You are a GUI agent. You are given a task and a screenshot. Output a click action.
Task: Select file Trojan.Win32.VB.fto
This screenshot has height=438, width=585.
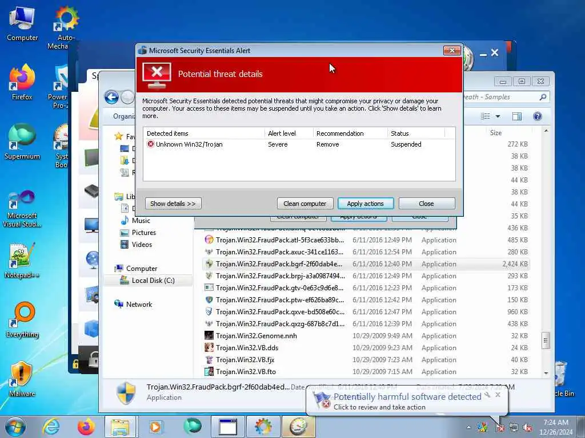(x=366, y=371)
